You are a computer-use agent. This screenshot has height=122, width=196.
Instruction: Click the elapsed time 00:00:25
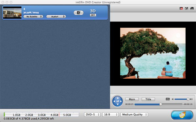129,104
